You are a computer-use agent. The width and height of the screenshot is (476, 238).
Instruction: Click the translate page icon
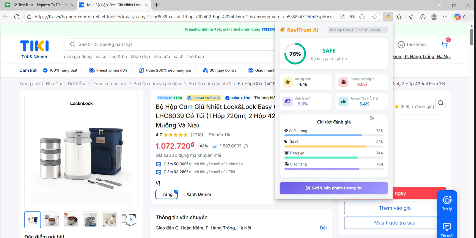coord(352,17)
